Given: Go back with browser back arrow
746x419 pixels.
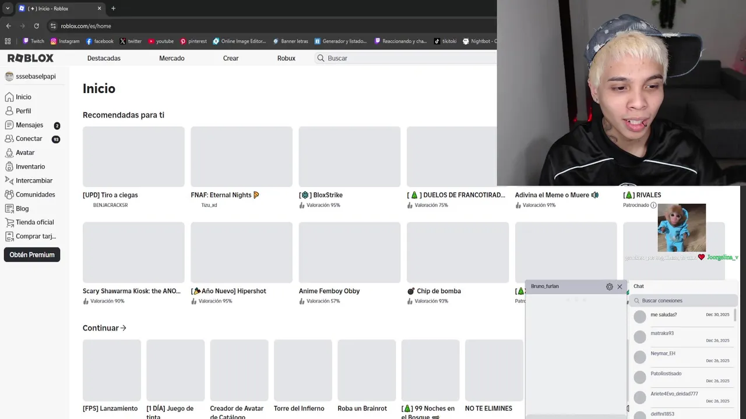Looking at the screenshot, I should coord(8,26).
